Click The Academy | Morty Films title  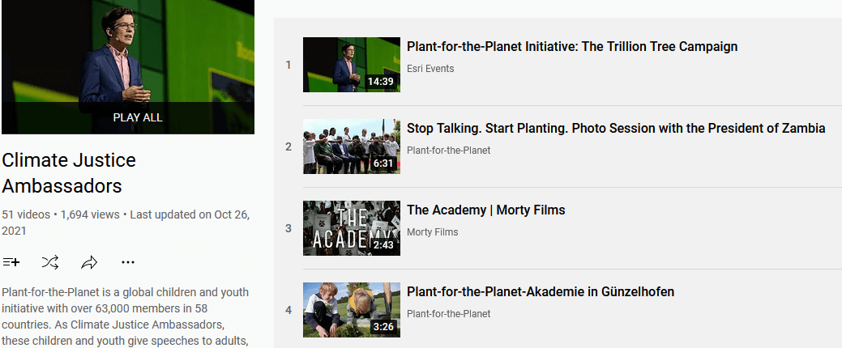(486, 210)
